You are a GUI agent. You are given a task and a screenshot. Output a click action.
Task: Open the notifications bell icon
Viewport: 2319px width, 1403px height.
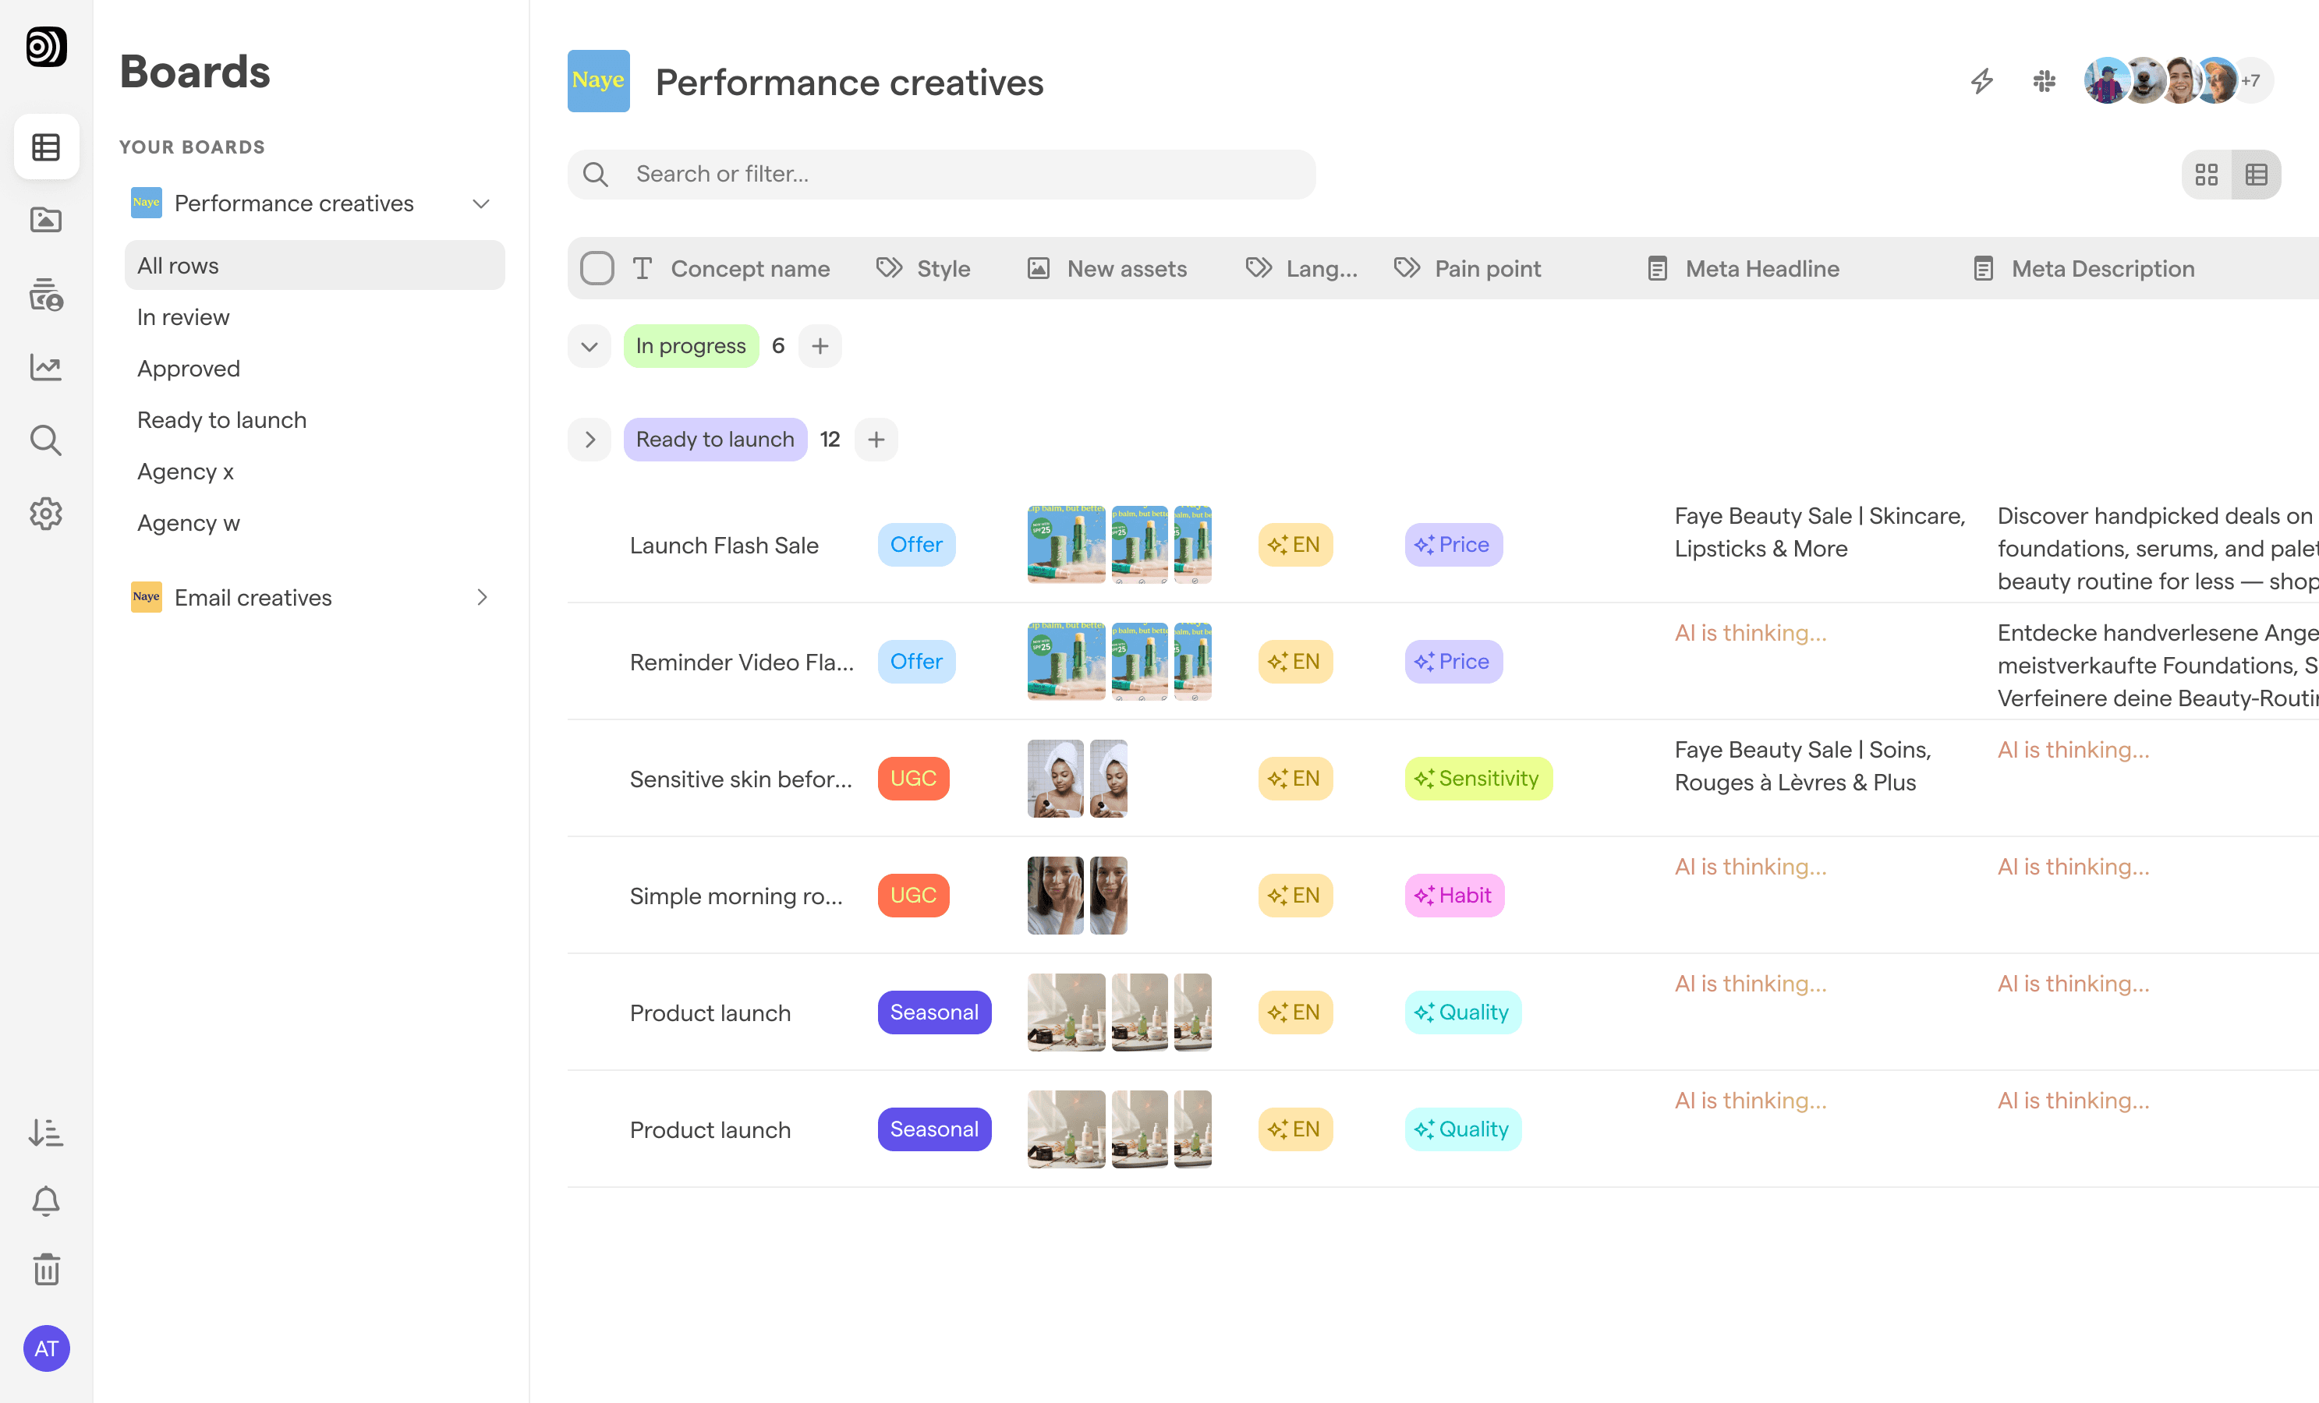point(46,1200)
